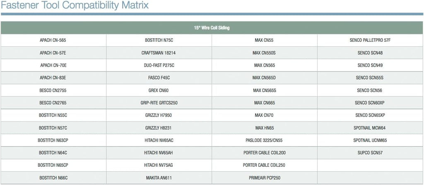Viewport: 424px width, 185px height.
Task: Click the APACH CN-565 cell
Action: 53,40
